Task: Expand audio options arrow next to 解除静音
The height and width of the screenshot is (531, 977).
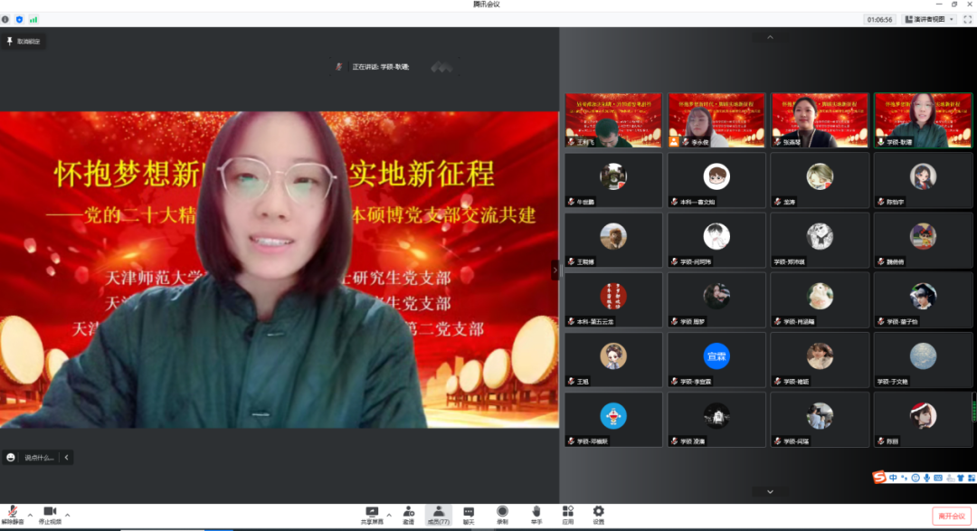Action: (x=30, y=514)
